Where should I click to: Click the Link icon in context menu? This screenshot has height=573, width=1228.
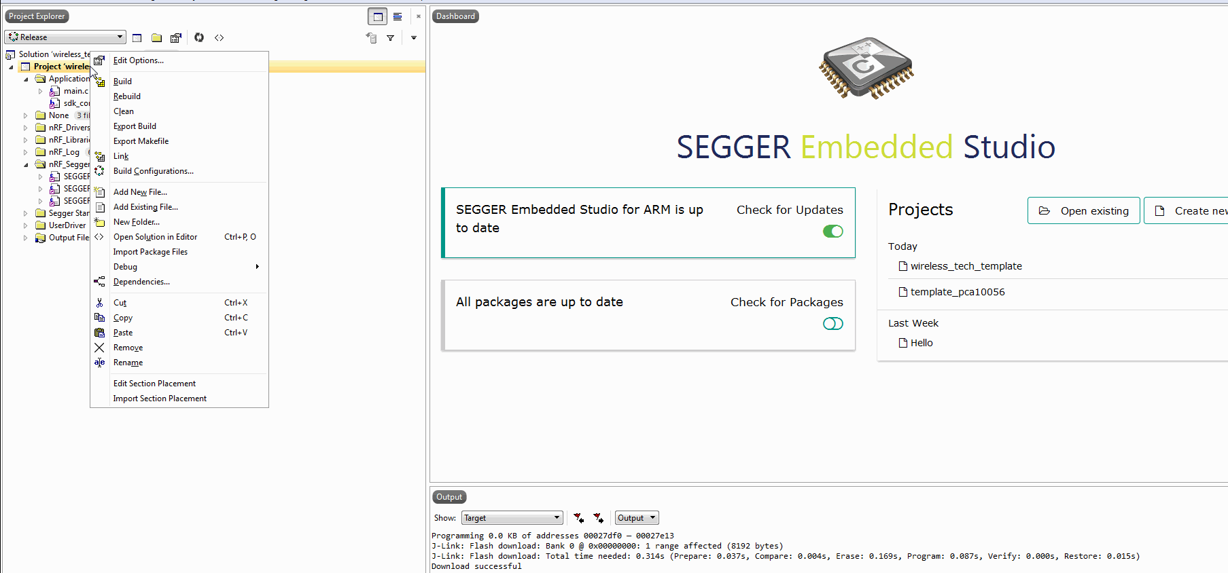coord(99,156)
